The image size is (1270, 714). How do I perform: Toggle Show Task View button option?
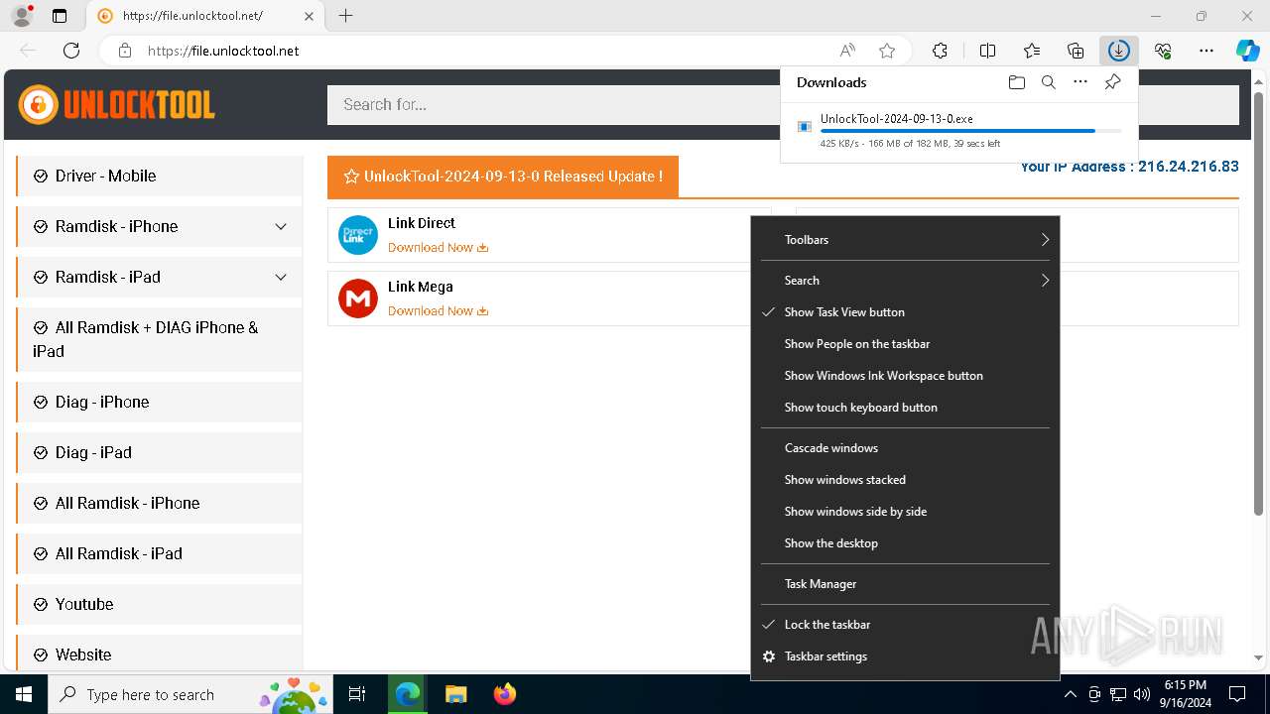tap(905, 312)
